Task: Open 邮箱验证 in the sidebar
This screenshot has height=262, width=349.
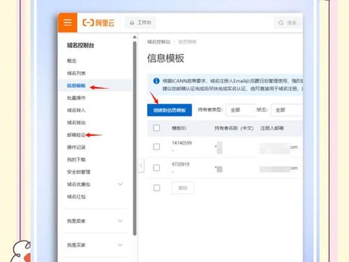Action: (76, 135)
